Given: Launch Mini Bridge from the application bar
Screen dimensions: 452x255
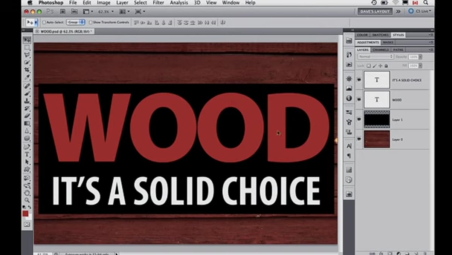Looking at the screenshot, I should 74,12.
